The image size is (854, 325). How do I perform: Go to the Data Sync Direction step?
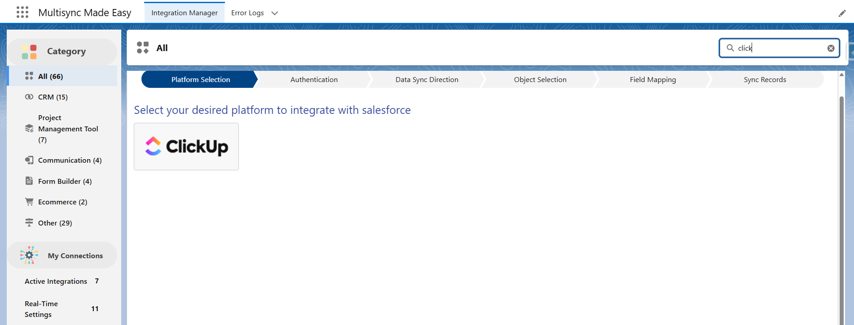click(x=427, y=79)
